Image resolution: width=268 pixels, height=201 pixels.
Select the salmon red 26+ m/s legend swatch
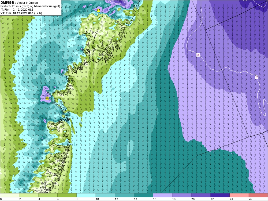coord(258,195)
